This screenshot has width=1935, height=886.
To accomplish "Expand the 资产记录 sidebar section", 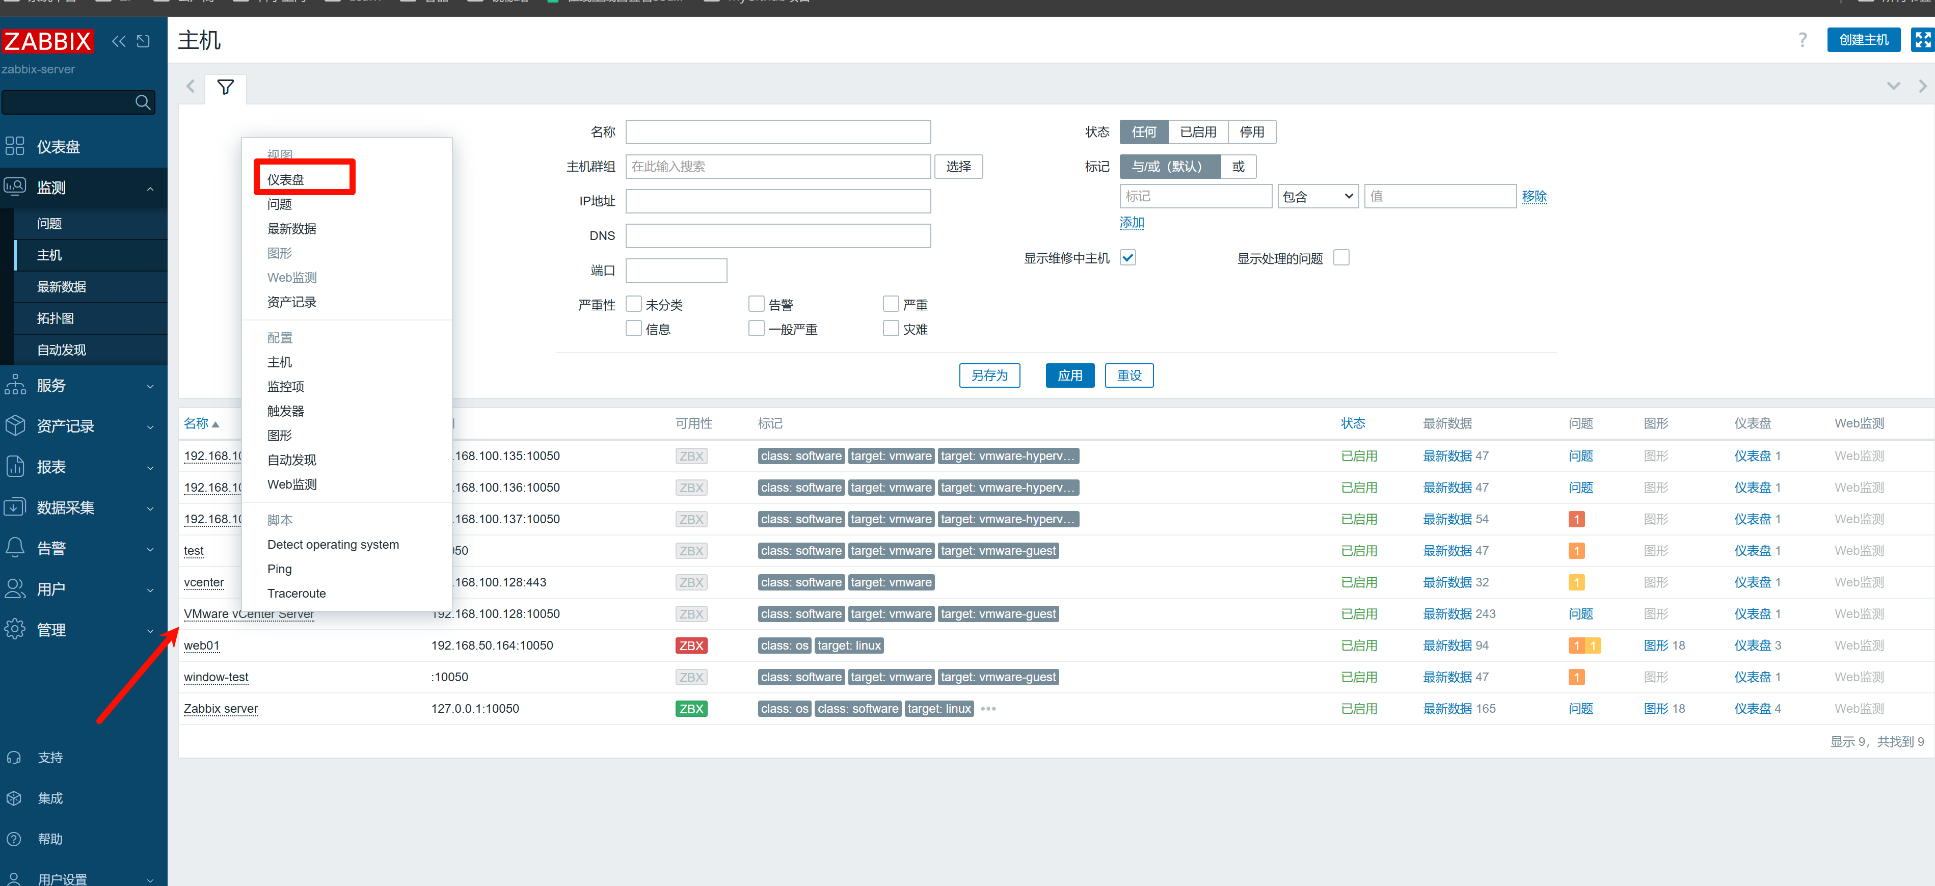I will click(150, 427).
